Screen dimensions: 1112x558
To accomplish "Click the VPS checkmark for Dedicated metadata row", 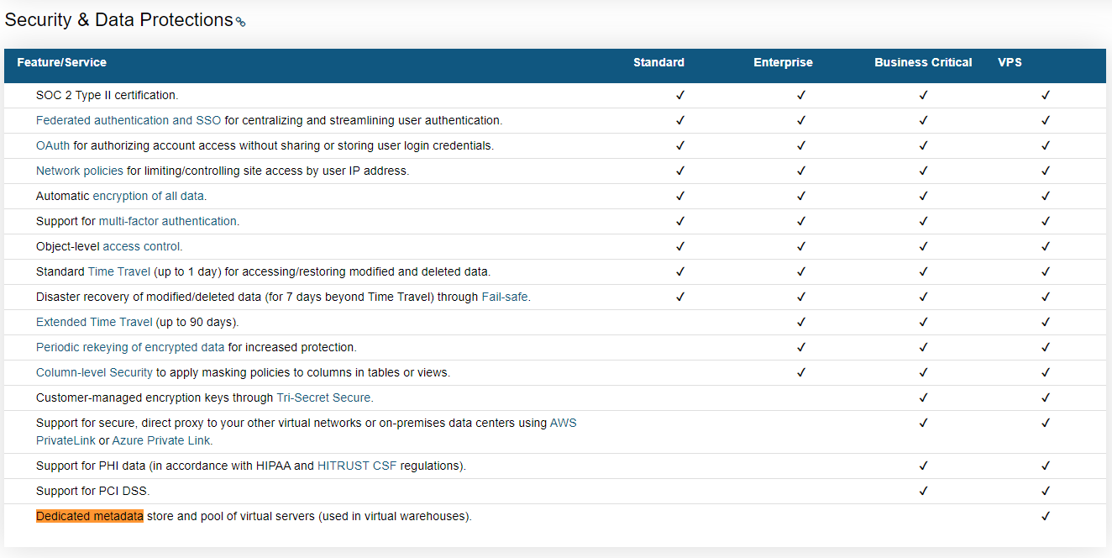I will pyautogui.click(x=1046, y=516).
